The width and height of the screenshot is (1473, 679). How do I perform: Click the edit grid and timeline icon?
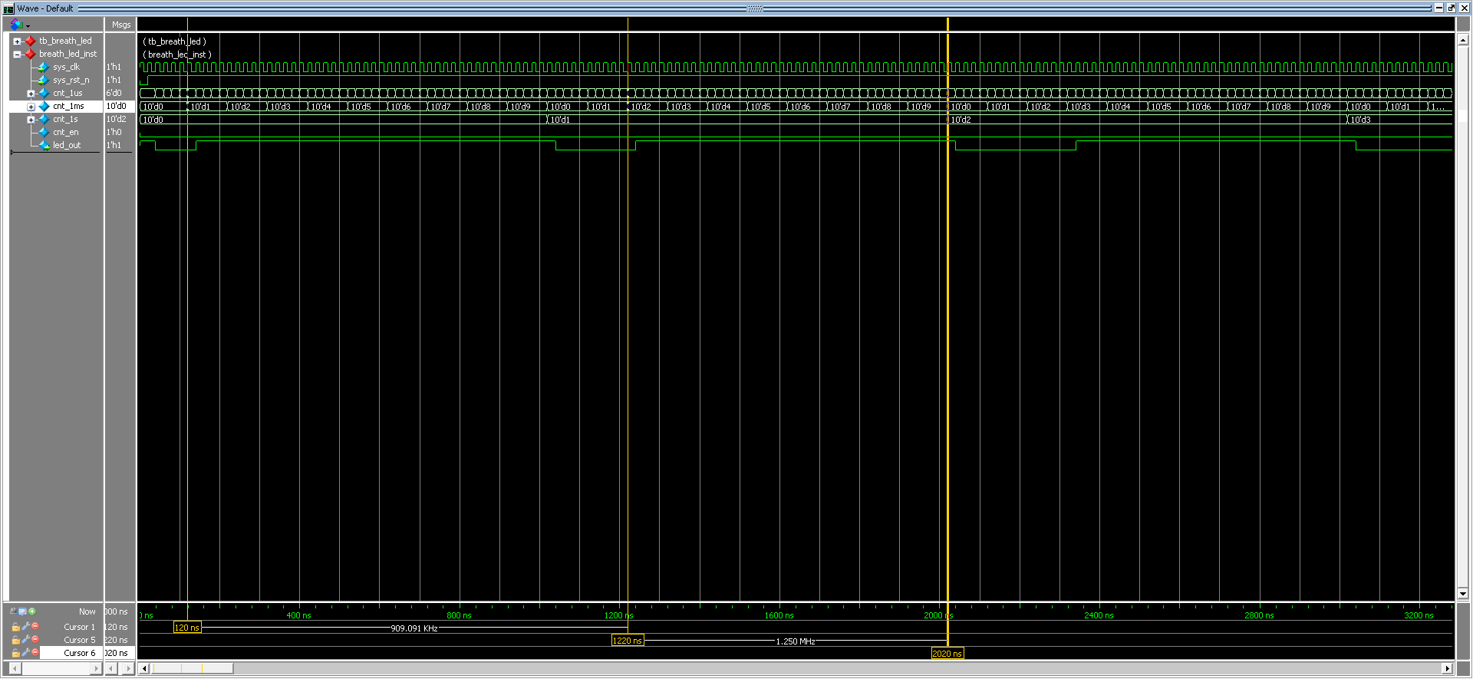point(22,611)
